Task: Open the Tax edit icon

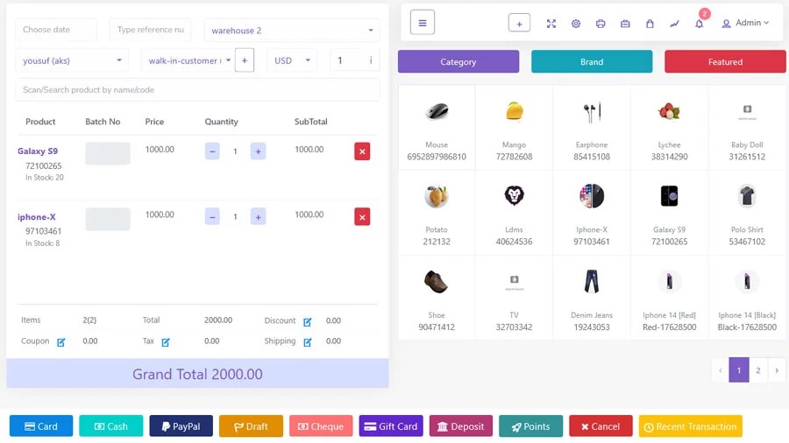Action: click(166, 342)
